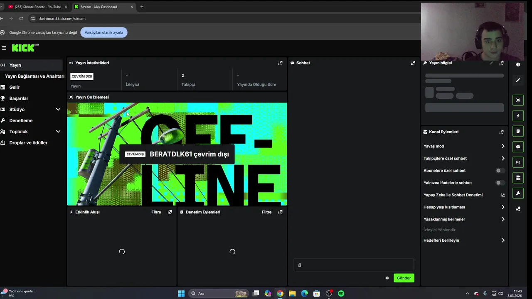Pop out the Etkinlik Akışı panel

point(170,212)
